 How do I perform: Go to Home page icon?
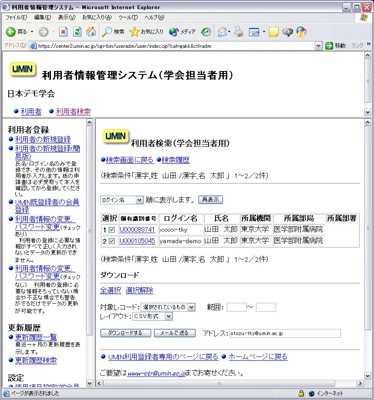point(91,32)
